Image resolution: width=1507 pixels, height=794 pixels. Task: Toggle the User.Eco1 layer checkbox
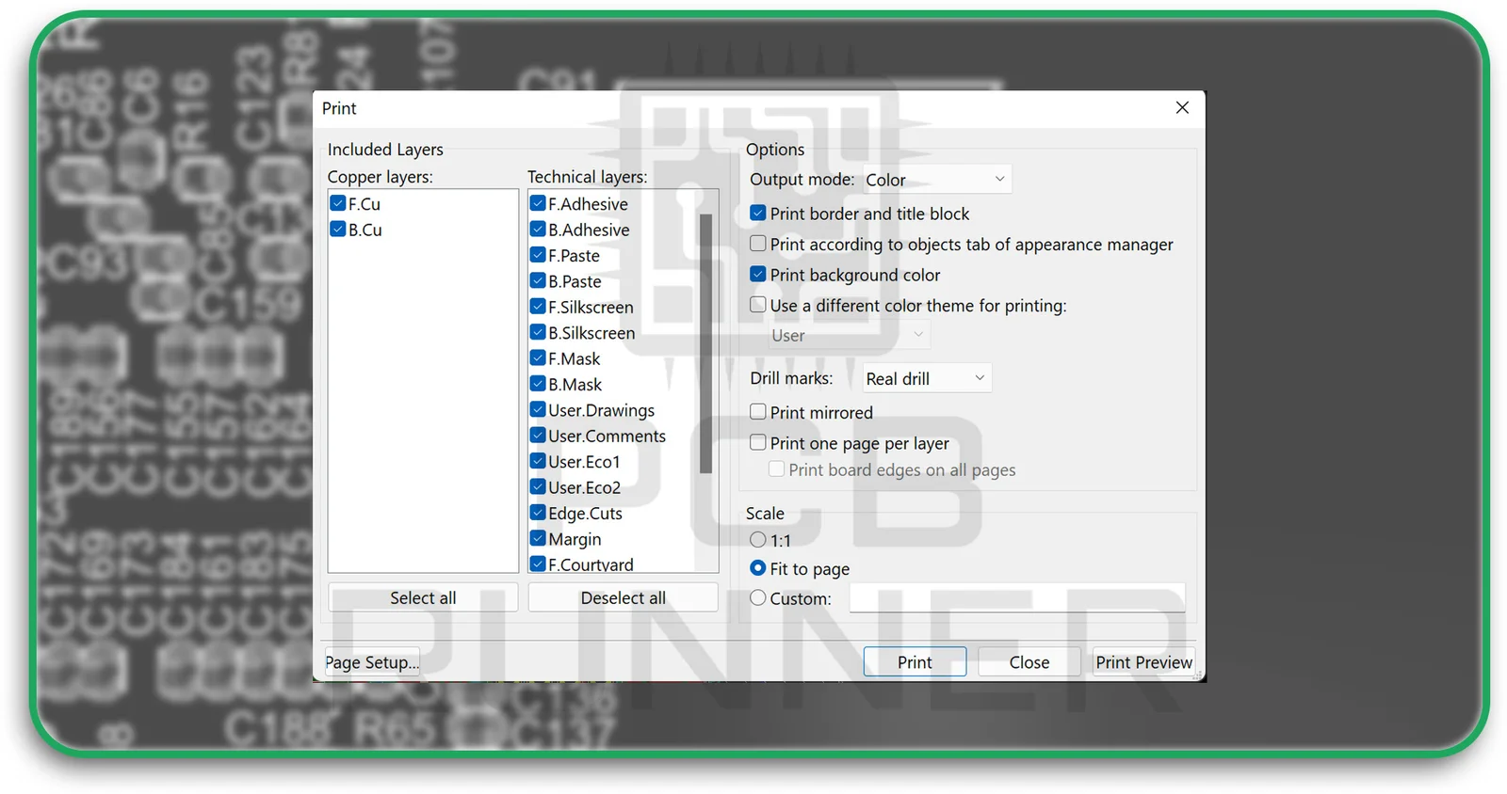point(538,461)
